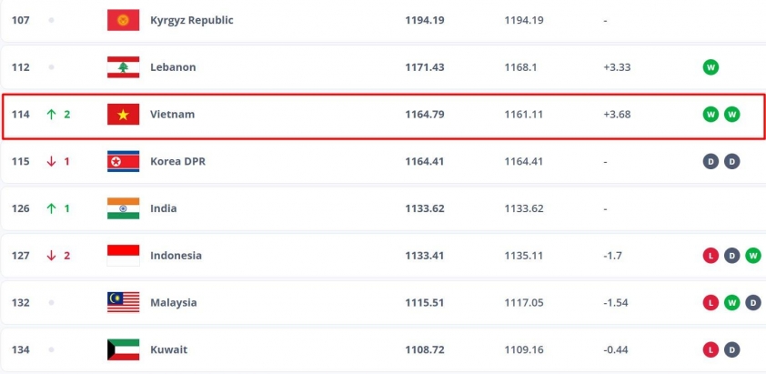Click Malaysia's green W result badge
Viewport: 766px width, 374px height.
click(731, 303)
